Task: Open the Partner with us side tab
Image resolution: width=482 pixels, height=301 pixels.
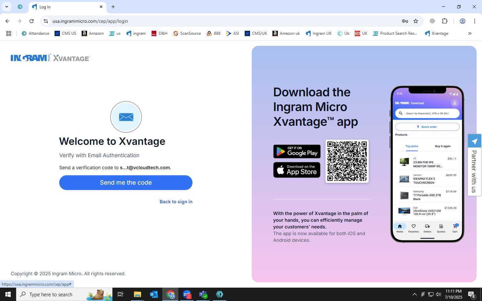Action: [x=475, y=165]
